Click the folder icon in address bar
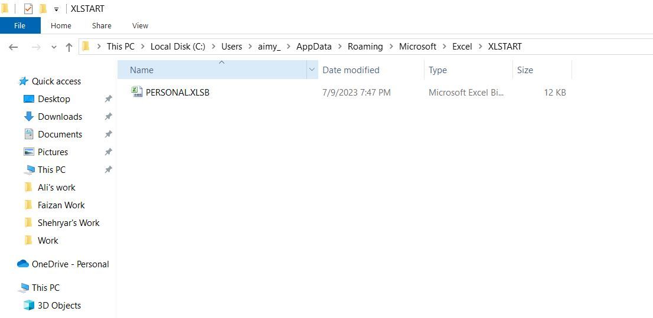Viewport: 653px width, 318px height. pos(86,46)
